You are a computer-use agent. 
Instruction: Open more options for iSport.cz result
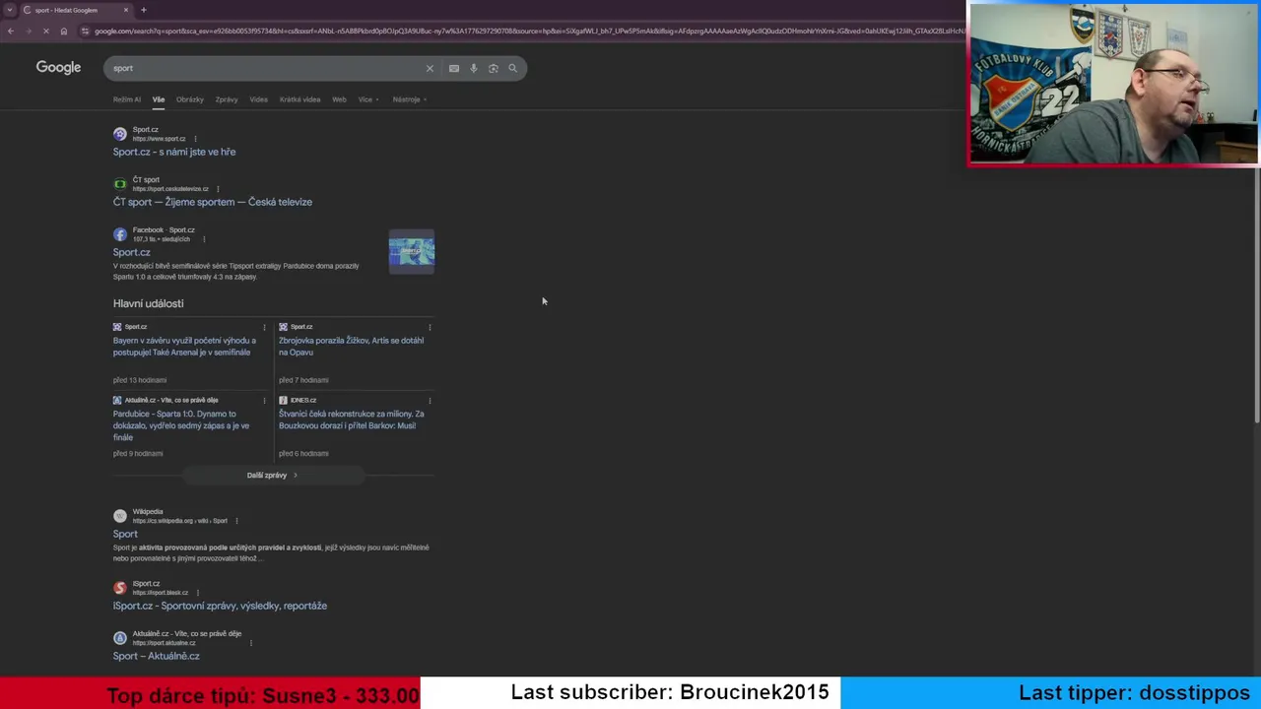click(197, 593)
